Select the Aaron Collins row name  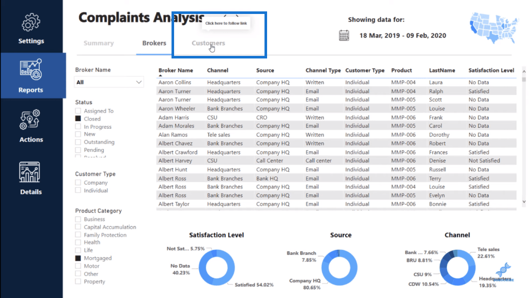click(x=175, y=82)
